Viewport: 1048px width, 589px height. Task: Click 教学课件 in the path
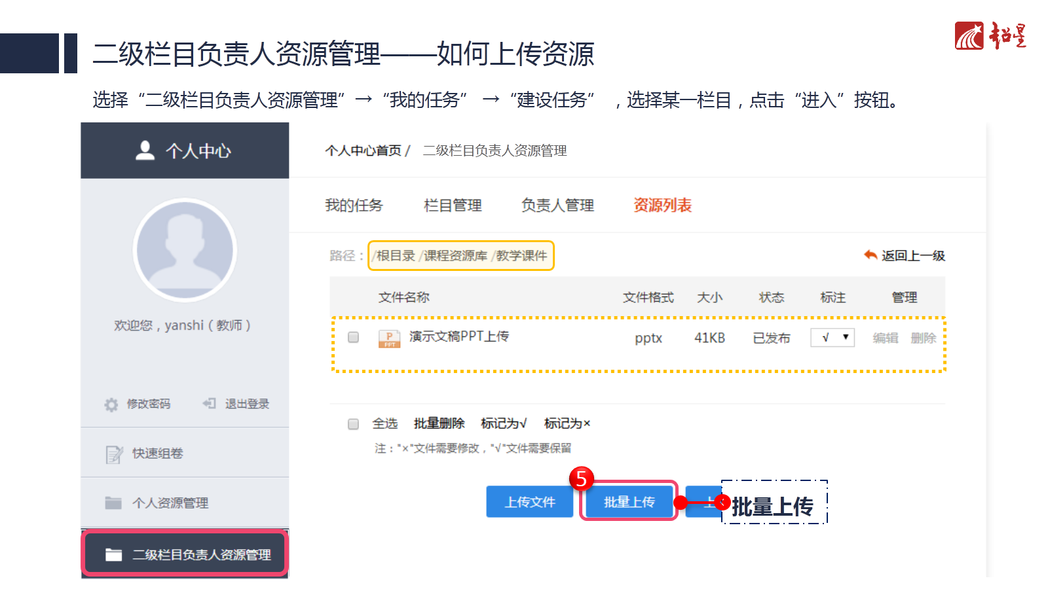[x=521, y=255]
